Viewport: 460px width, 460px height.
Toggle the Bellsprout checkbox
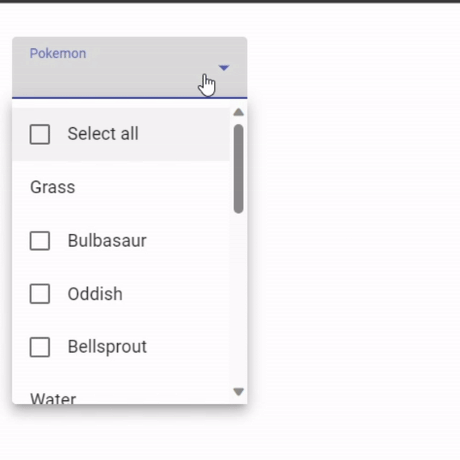pos(40,347)
